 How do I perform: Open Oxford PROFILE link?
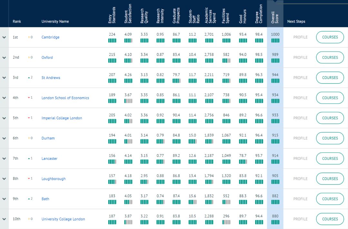pos(300,57)
